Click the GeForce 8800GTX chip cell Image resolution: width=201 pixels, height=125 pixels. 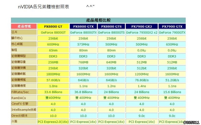[x=83, y=32]
